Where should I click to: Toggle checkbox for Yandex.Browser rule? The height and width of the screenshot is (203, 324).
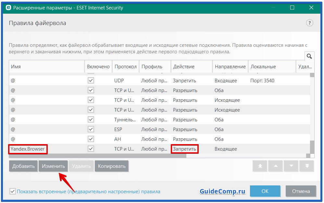pyautogui.click(x=91, y=149)
